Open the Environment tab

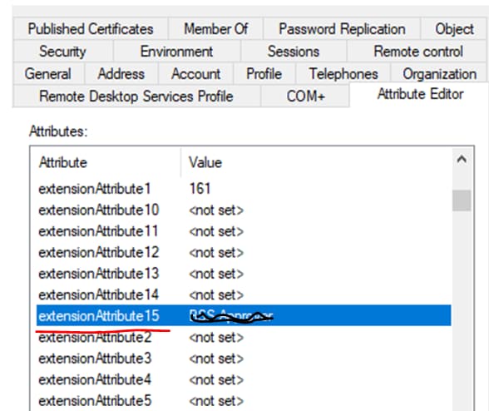176,52
